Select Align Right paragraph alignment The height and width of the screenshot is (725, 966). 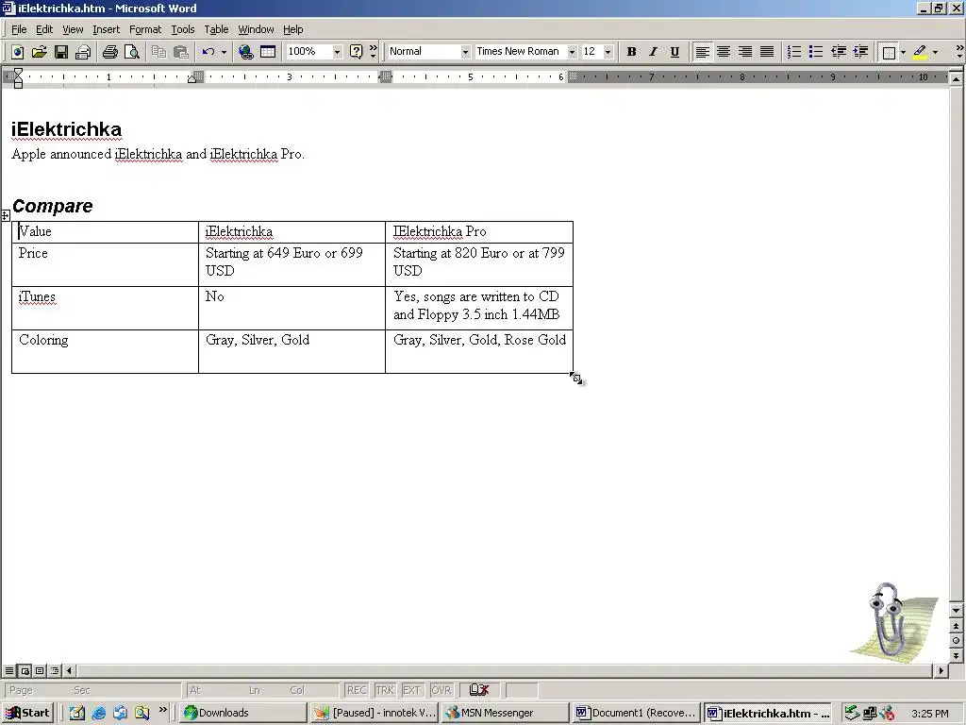coord(745,52)
